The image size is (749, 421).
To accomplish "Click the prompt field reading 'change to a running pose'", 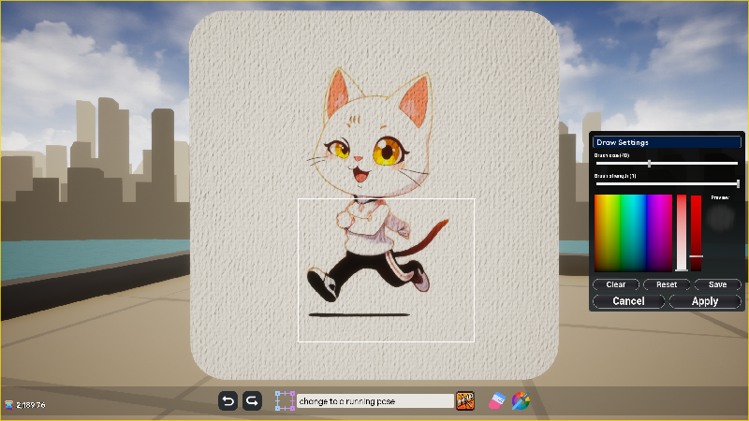I will [x=375, y=401].
